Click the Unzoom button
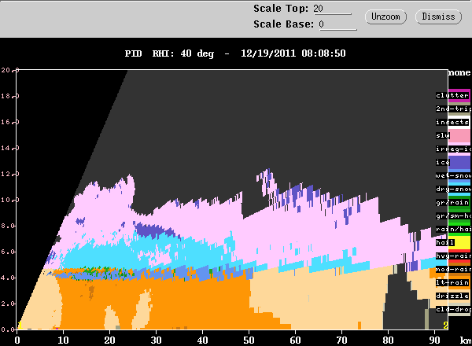This screenshot has height=346, width=472. 385,17
